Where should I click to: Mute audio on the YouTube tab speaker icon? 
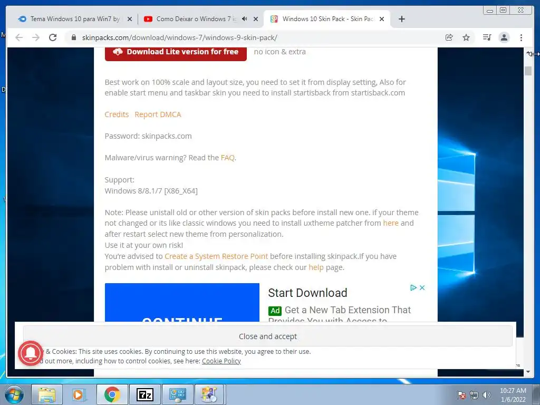[x=245, y=18]
